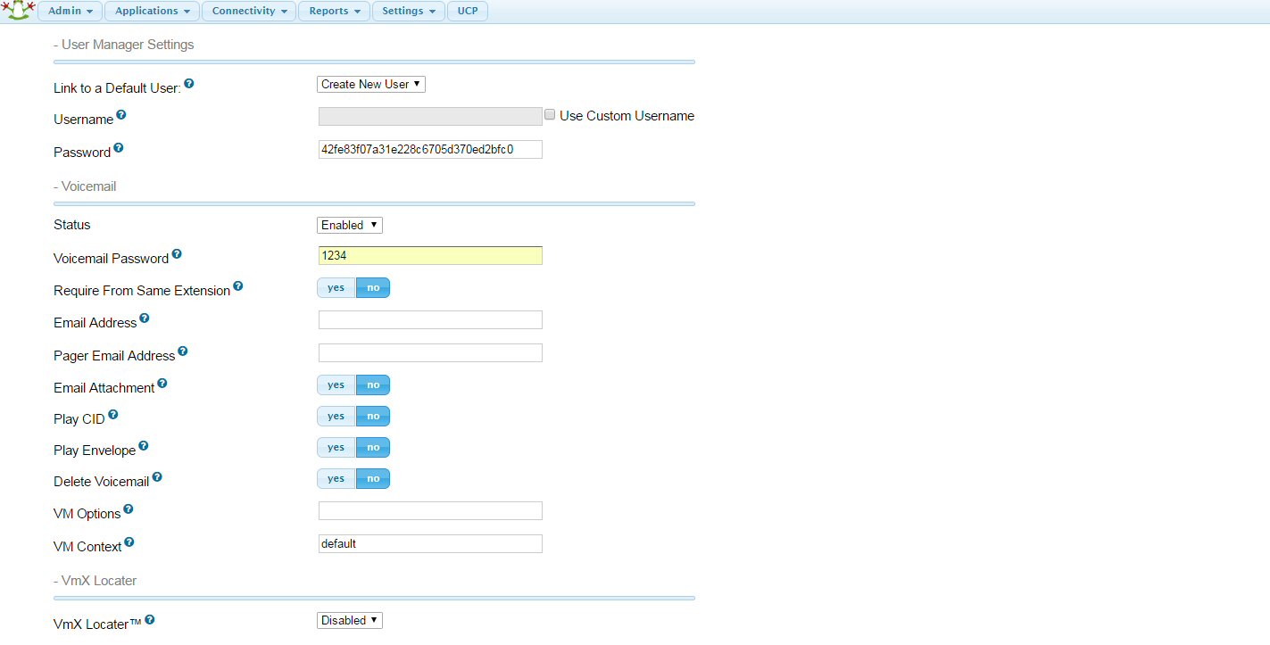This screenshot has width=1270, height=645.
Task: Enable Require From Same Extension
Action: tap(336, 287)
